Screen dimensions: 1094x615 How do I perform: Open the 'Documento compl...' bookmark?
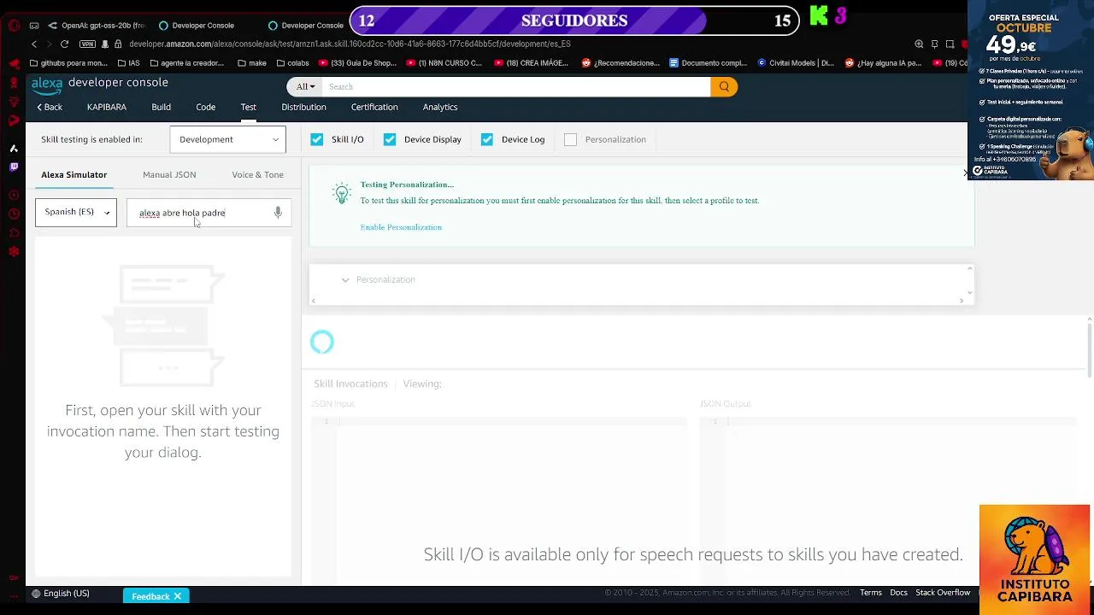(709, 62)
